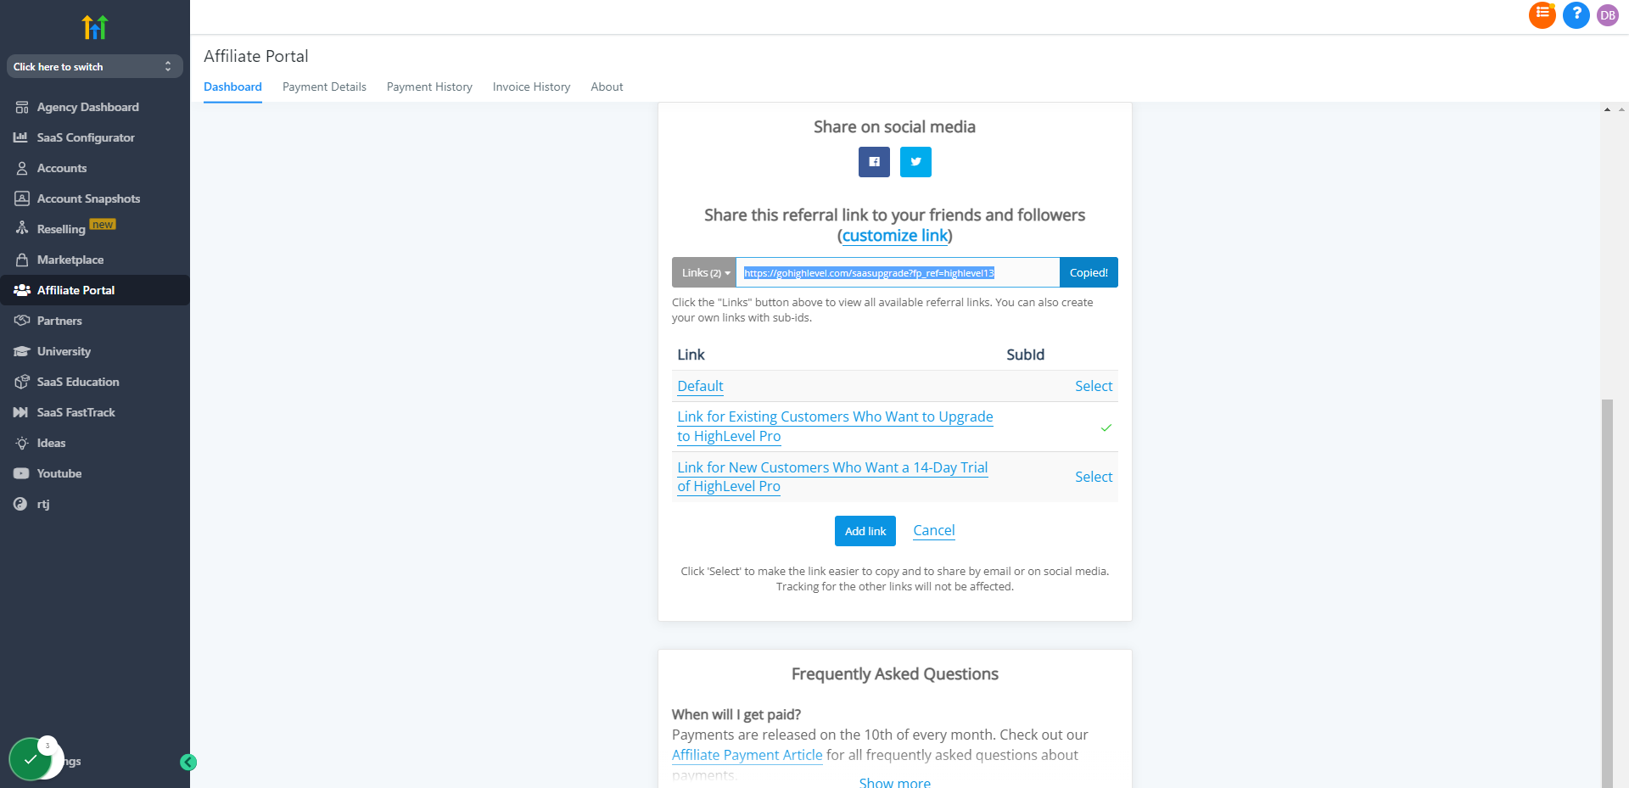The height and width of the screenshot is (788, 1629).
Task: Collapse the sidebar with green arrow
Action: [x=188, y=763]
